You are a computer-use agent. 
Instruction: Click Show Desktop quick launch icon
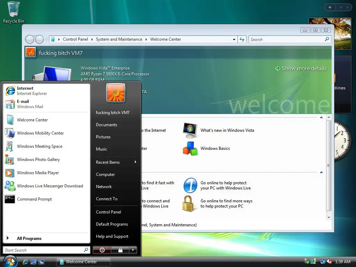pos(33,262)
